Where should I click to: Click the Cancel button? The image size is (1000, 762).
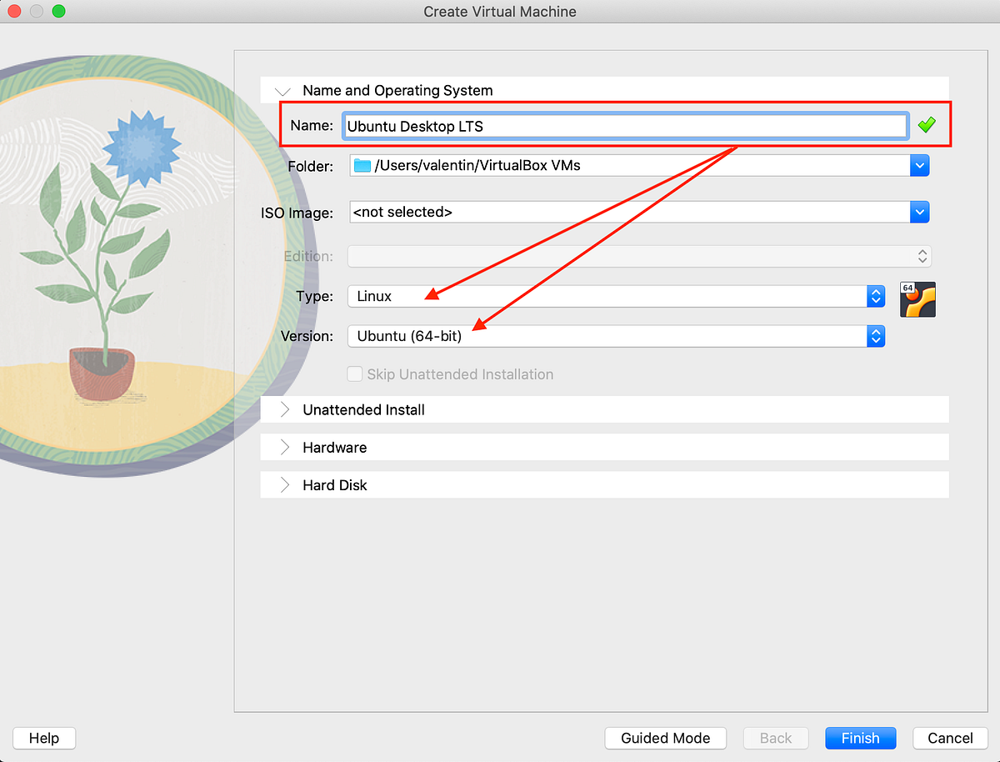click(949, 738)
